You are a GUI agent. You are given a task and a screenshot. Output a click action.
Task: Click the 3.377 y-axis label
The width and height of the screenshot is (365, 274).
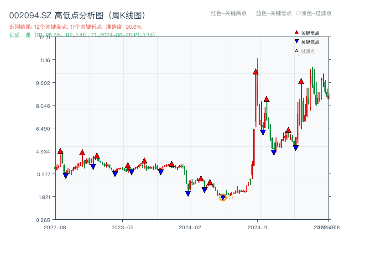click(x=43, y=174)
